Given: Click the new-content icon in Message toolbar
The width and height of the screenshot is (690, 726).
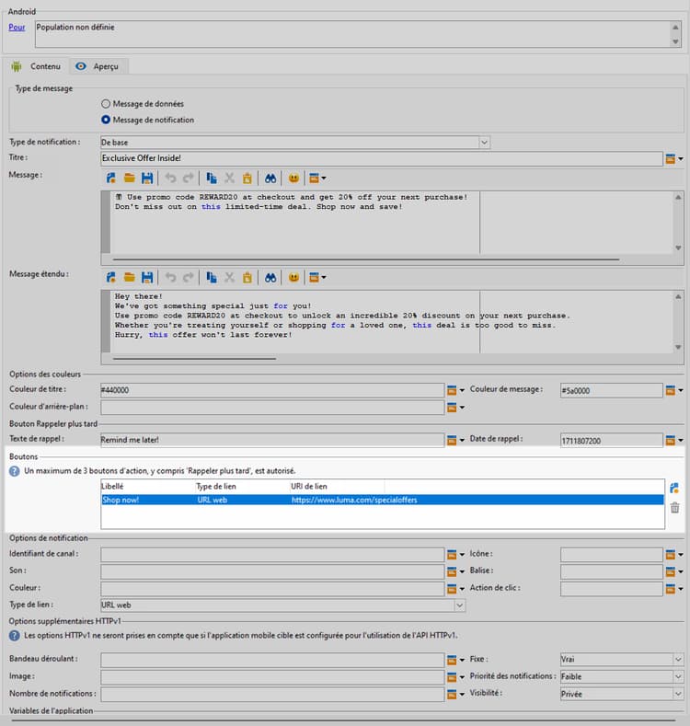Looking at the screenshot, I should tap(111, 179).
